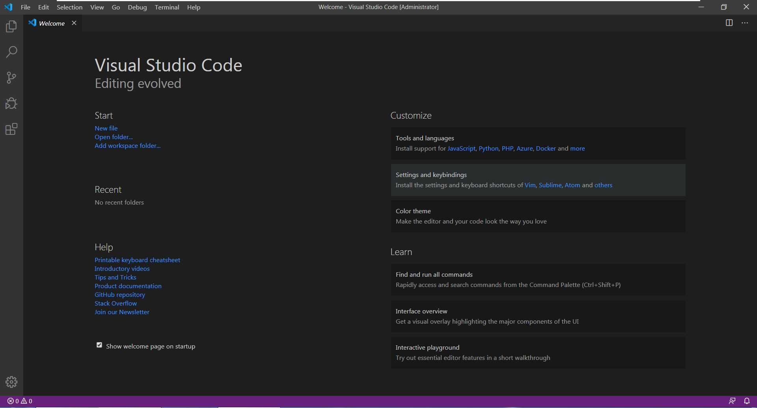This screenshot has height=408, width=757.
Task: Open the Go menu
Action: coord(116,7)
